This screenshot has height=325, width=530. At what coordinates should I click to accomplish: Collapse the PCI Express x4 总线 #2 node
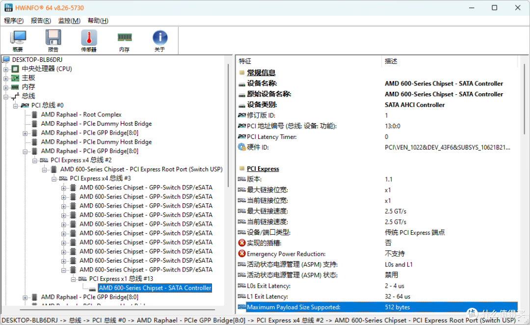[x=34, y=161]
